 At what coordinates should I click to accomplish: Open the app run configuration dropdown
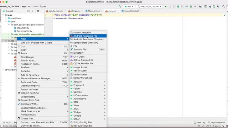[129, 6]
